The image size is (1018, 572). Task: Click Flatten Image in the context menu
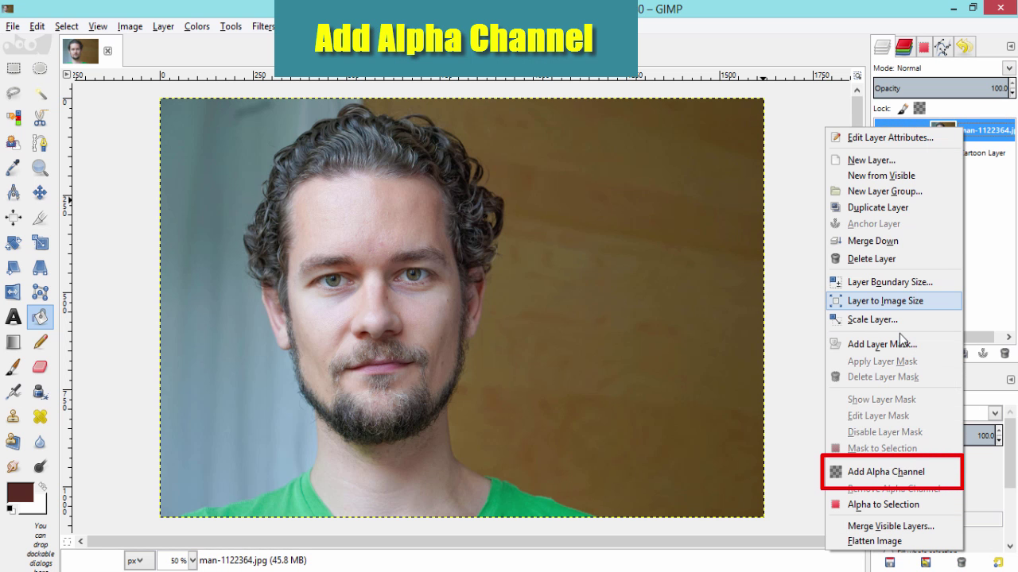[874, 541]
